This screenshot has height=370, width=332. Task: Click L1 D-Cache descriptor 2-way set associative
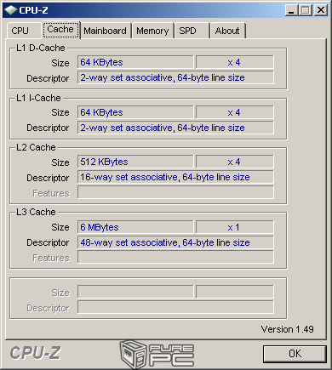(x=175, y=77)
